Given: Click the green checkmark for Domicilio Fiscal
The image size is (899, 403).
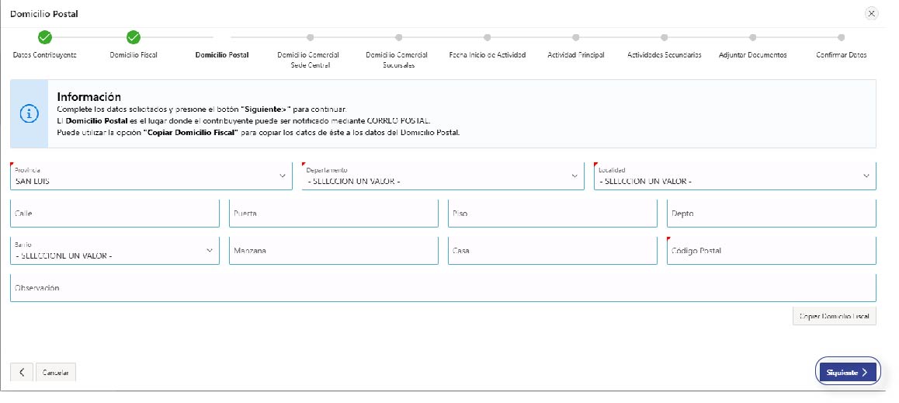Looking at the screenshot, I should (133, 36).
